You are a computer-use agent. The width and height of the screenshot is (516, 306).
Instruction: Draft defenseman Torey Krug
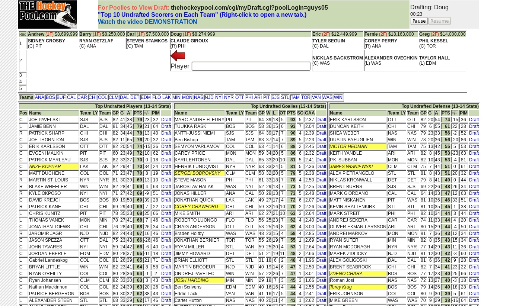coord(474,287)
